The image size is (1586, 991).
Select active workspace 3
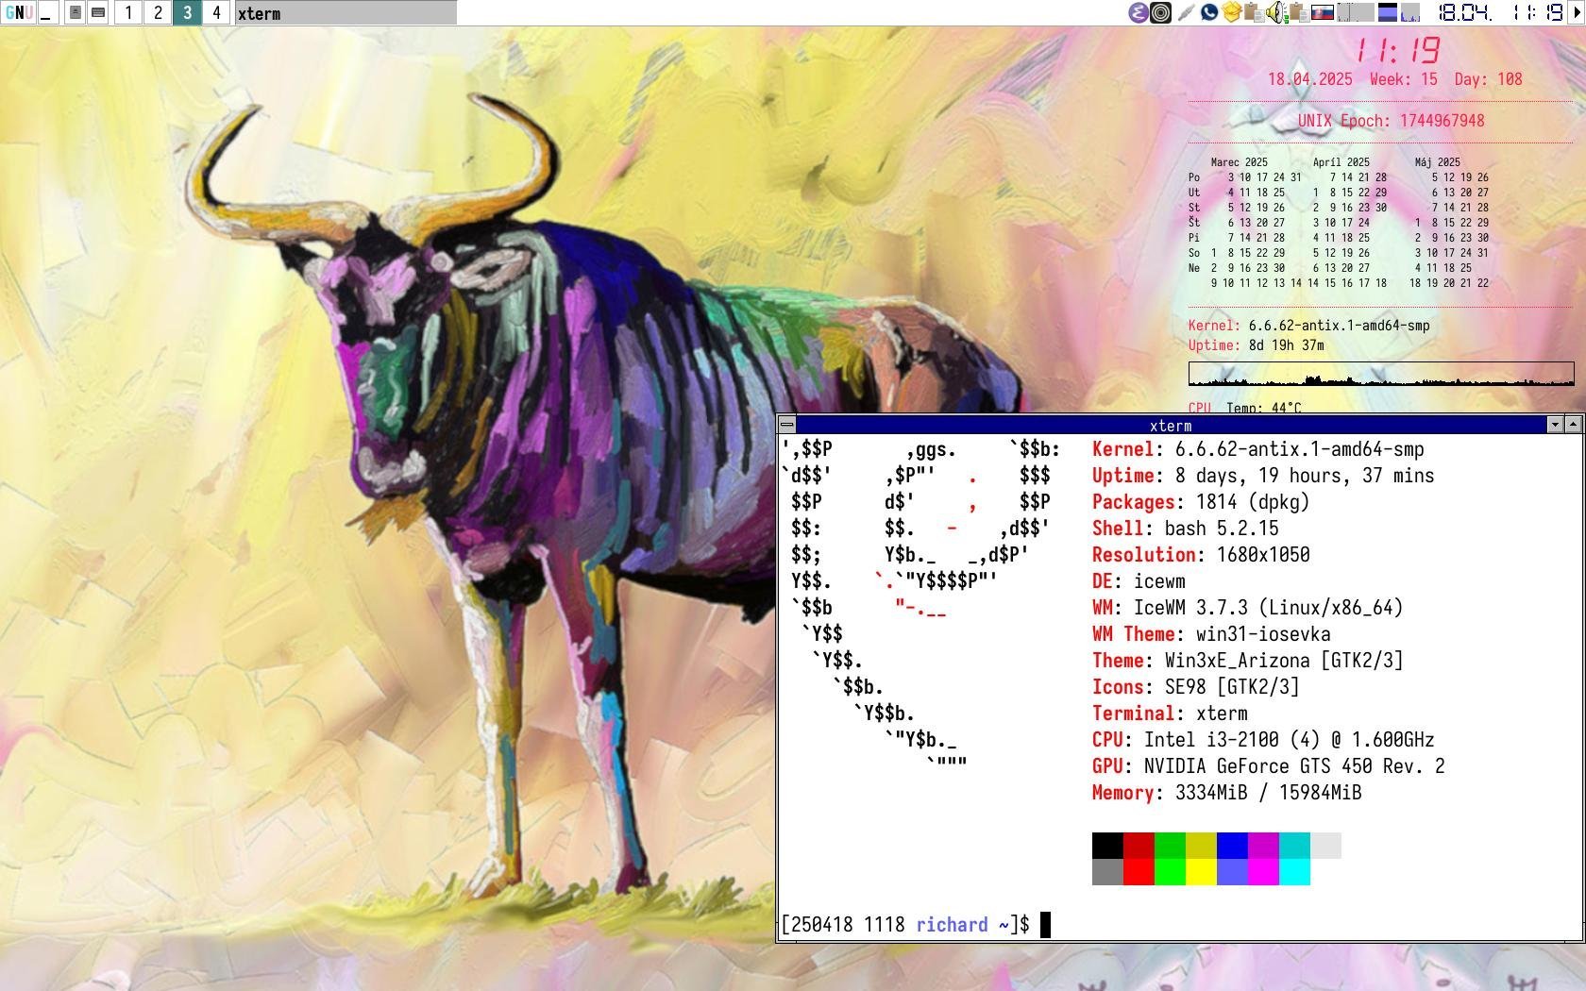click(187, 12)
